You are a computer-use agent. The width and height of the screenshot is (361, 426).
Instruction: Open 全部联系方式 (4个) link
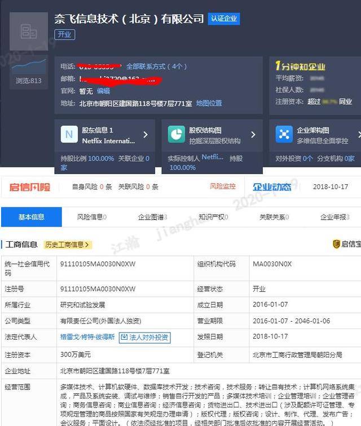point(156,66)
